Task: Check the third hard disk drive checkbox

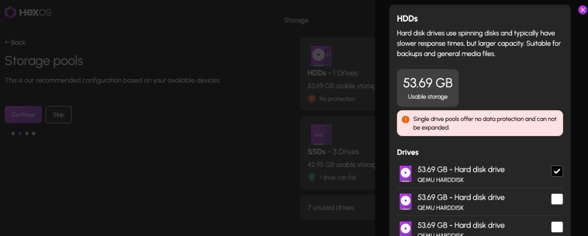Action: tap(557, 227)
